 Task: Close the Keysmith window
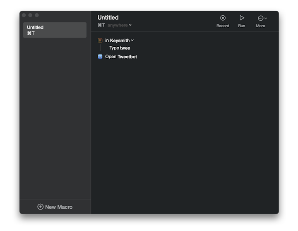24,15
